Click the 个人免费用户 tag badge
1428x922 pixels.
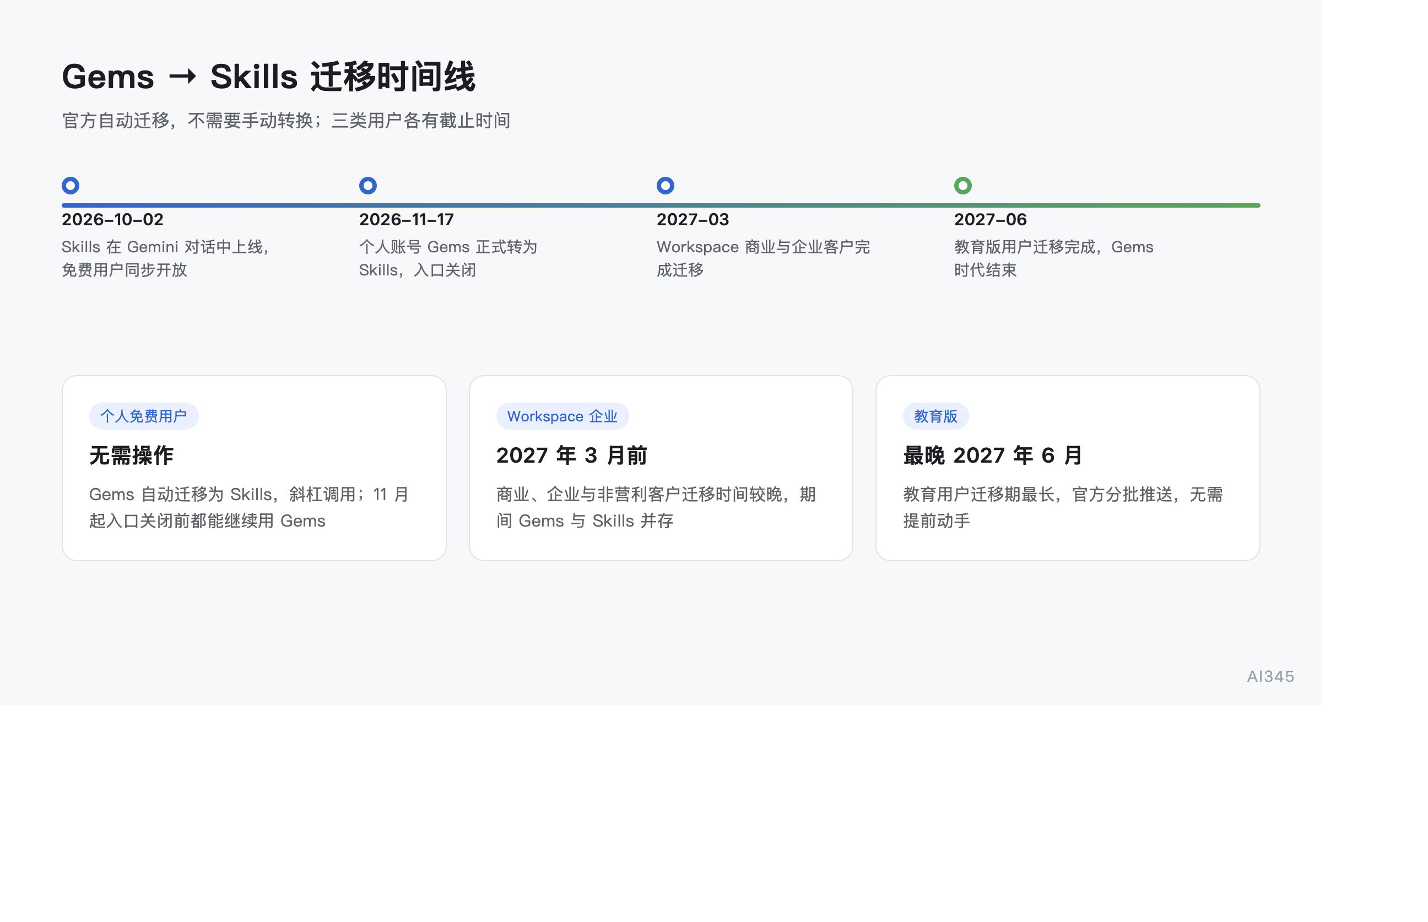click(x=144, y=416)
